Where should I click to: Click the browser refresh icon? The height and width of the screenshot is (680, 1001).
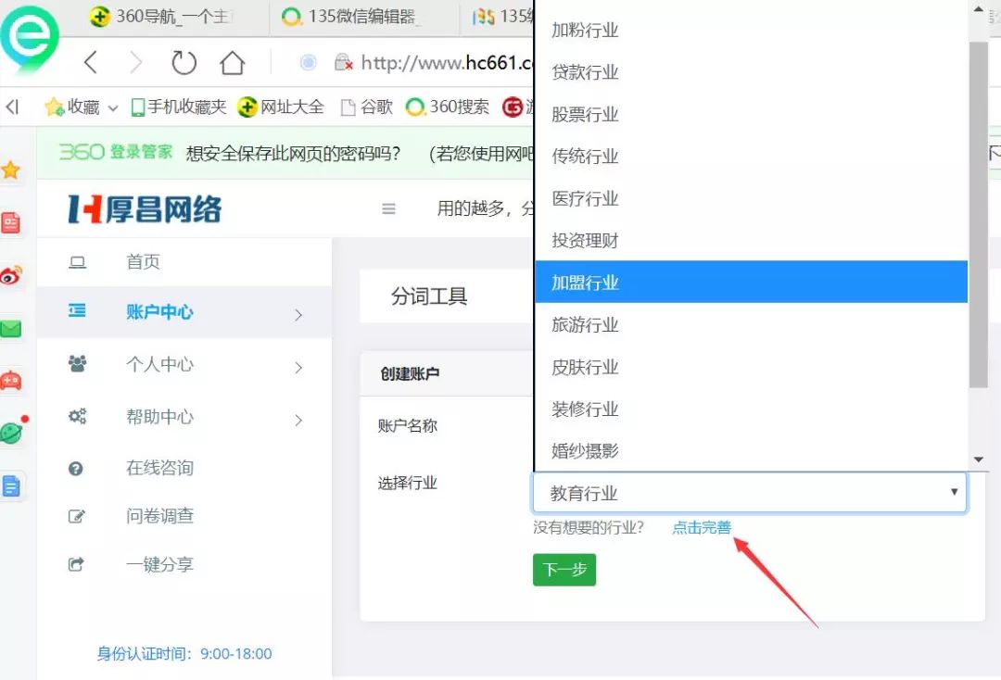(x=184, y=62)
